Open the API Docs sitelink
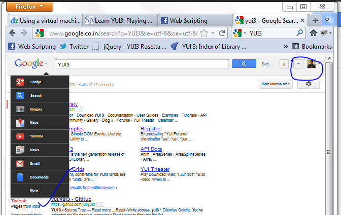Image resolution: width=341 pixels, height=215 pixels. click(151, 149)
